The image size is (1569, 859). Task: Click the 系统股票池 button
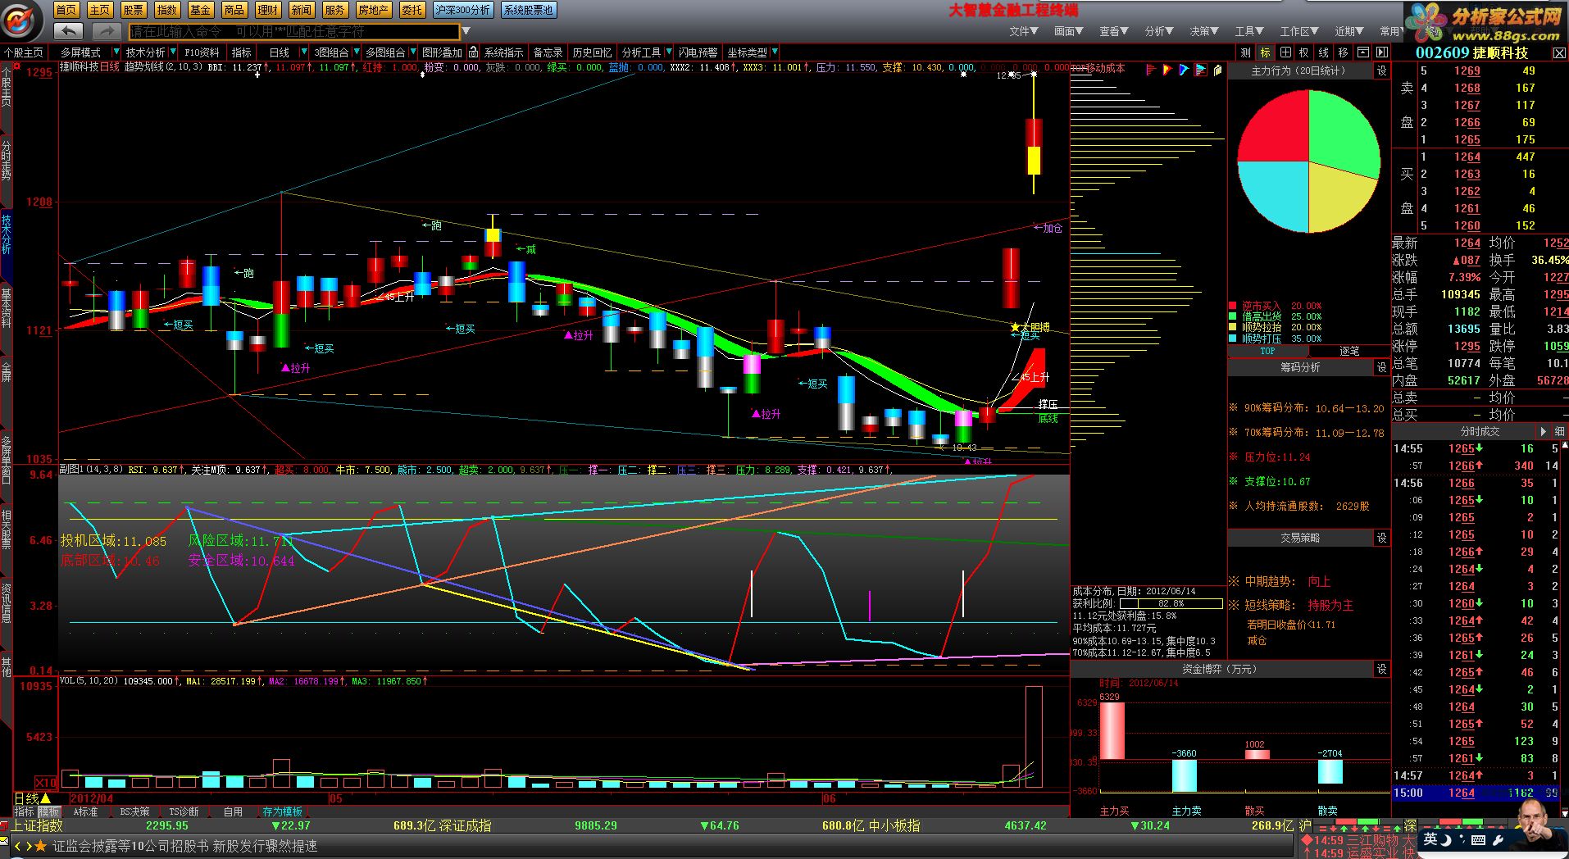click(x=529, y=10)
